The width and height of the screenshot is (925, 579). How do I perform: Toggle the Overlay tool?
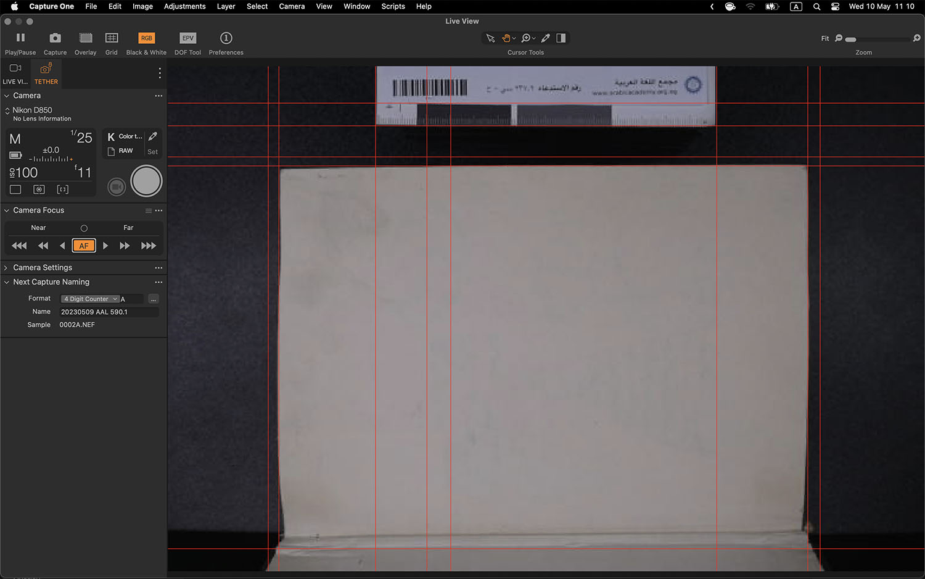[x=86, y=38]
